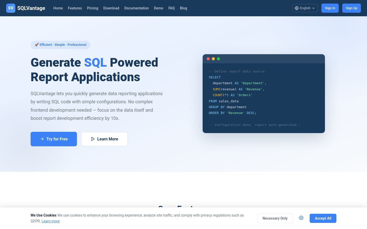Click the Efficient · Simple · Professional badge
Screen dimensions: 367x229
(60, 45)
